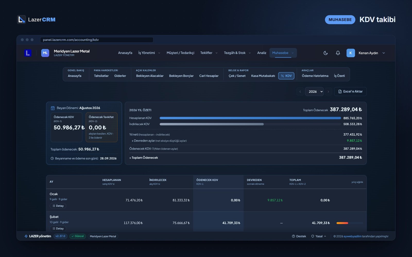412x257 pixels.
Task: Click the blue L app logo in navbar
Action: (28, 53)
